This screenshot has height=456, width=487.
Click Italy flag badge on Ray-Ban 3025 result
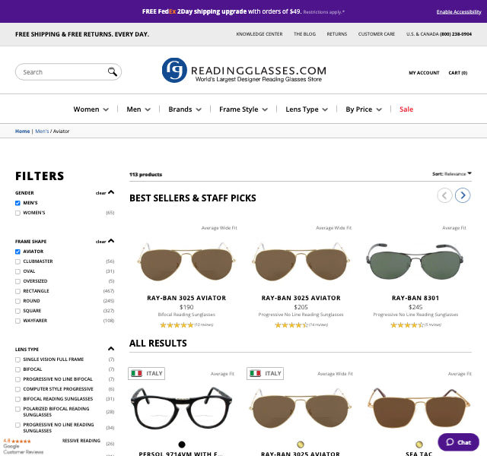[x=266, y=373]
